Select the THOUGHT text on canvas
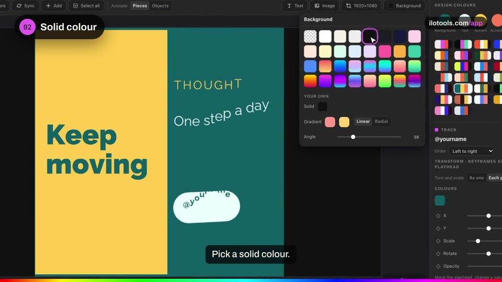 tap(208, 85)
